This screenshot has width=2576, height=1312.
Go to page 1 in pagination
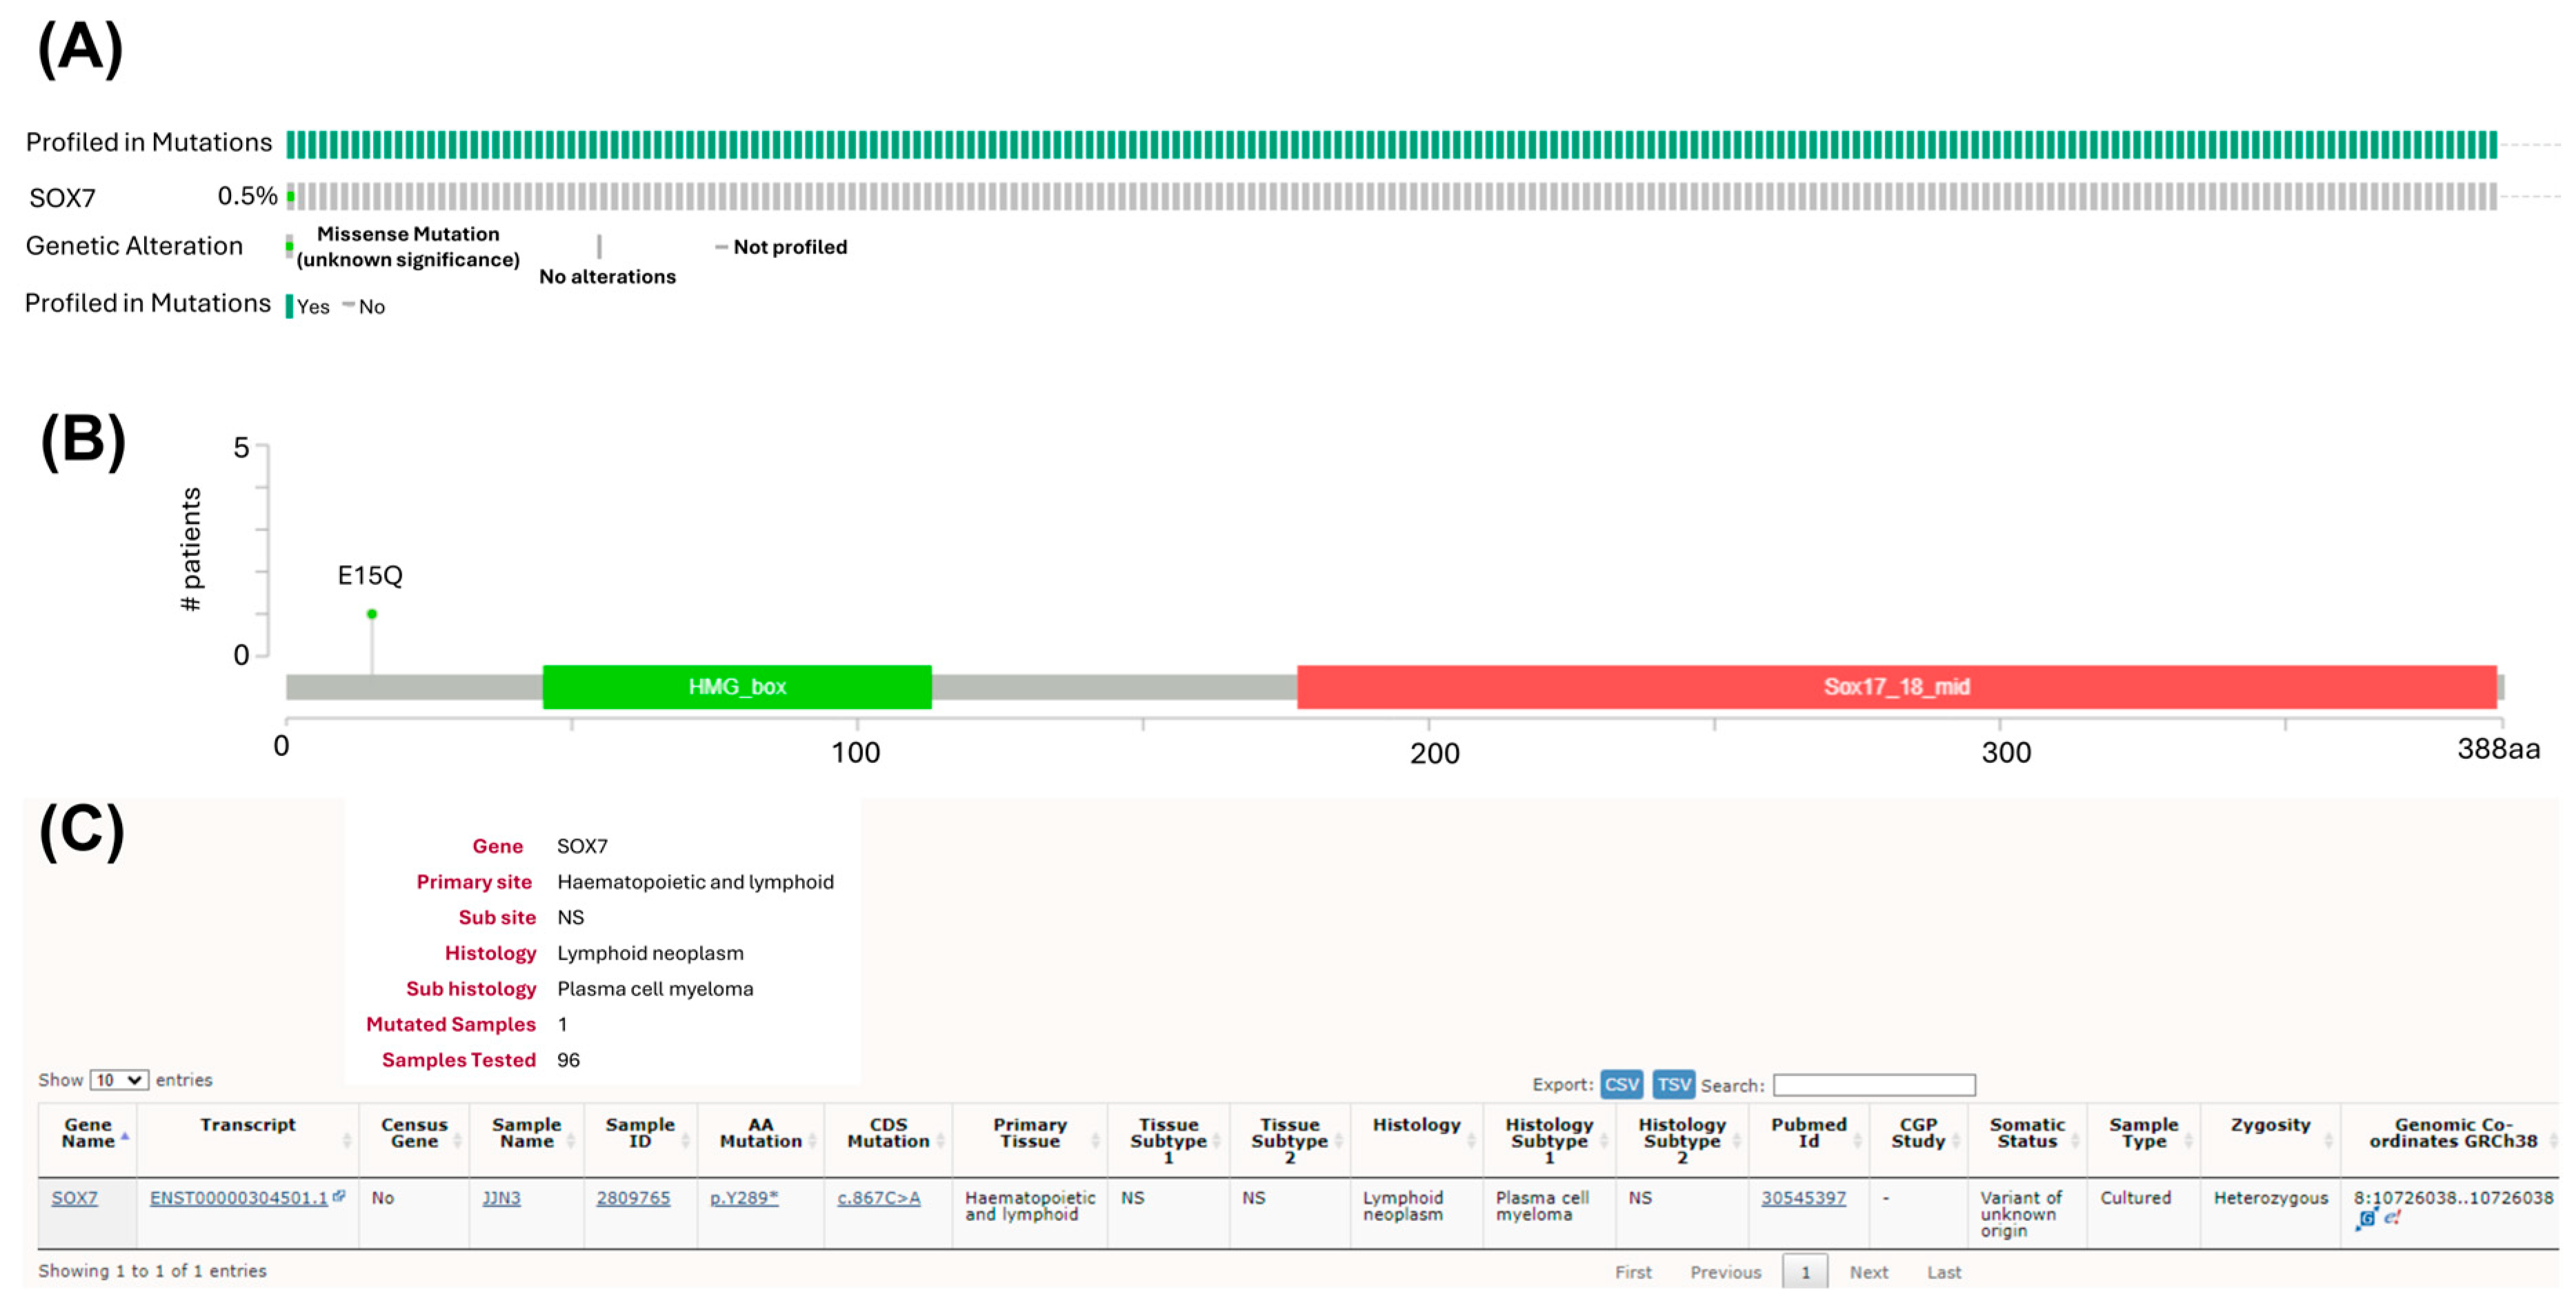click(x=1805, y=1272)
